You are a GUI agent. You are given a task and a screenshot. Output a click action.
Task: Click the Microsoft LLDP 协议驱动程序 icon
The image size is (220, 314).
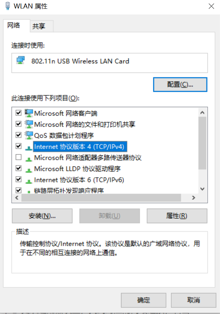[x=29, y=170]
